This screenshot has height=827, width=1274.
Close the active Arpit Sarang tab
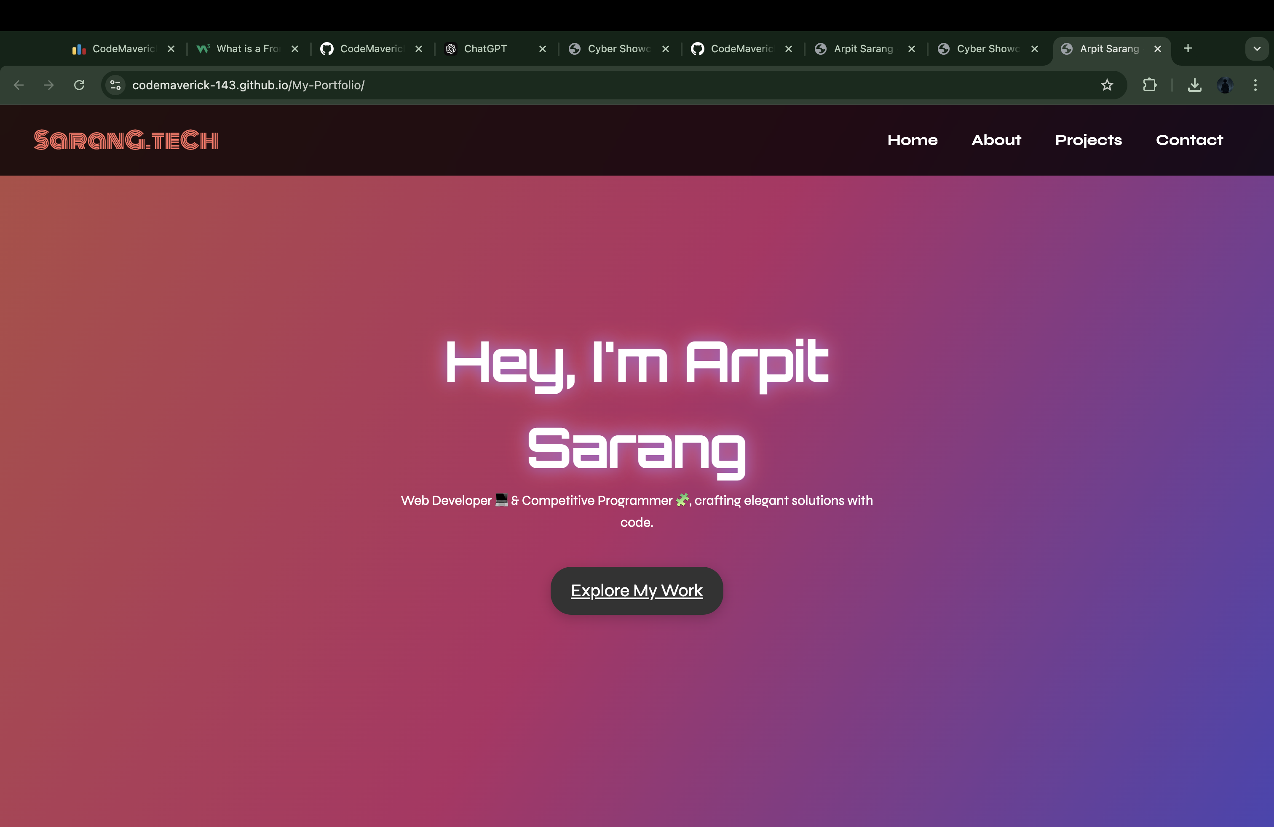click(x=1157, y=49)
